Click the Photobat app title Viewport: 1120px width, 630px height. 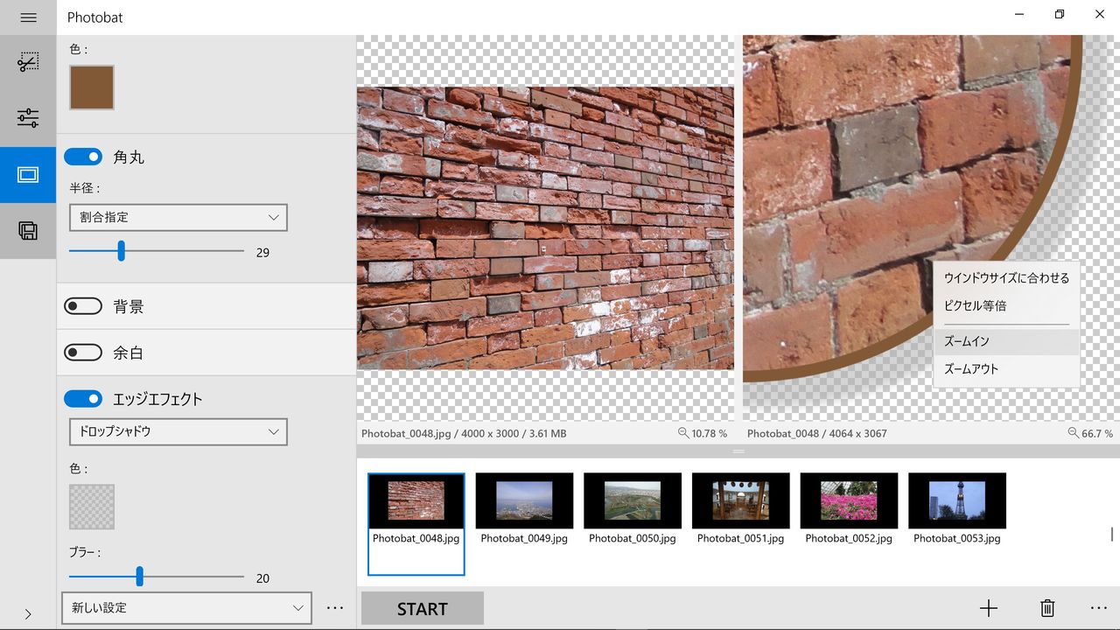(95, 17)
